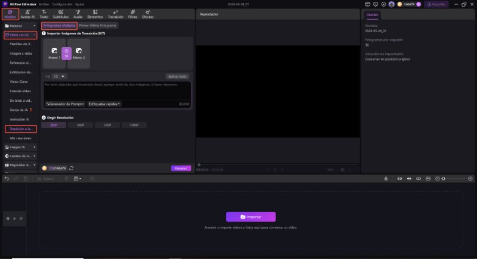
Task: Select the 540P resolution option
Action: (80, 125)
